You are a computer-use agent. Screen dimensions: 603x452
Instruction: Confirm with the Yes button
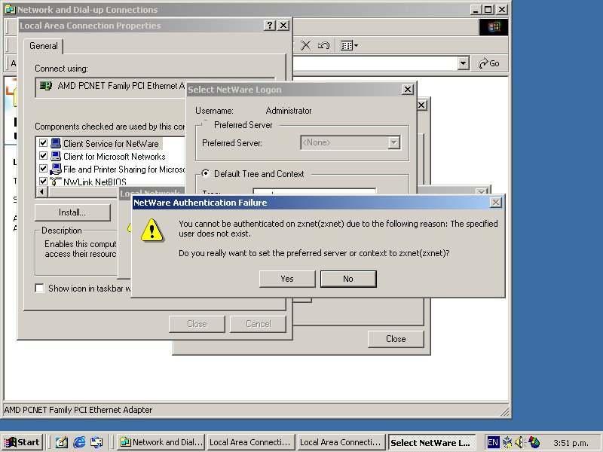click(x=287, y=279)
